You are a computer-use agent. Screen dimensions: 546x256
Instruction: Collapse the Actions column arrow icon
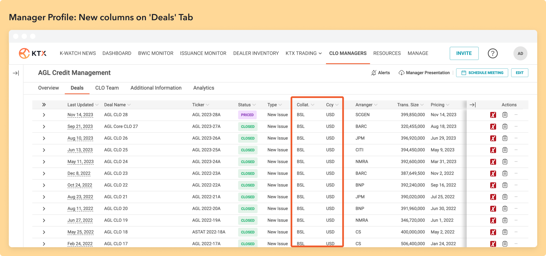pyautogui.click(x=473, y=105)
